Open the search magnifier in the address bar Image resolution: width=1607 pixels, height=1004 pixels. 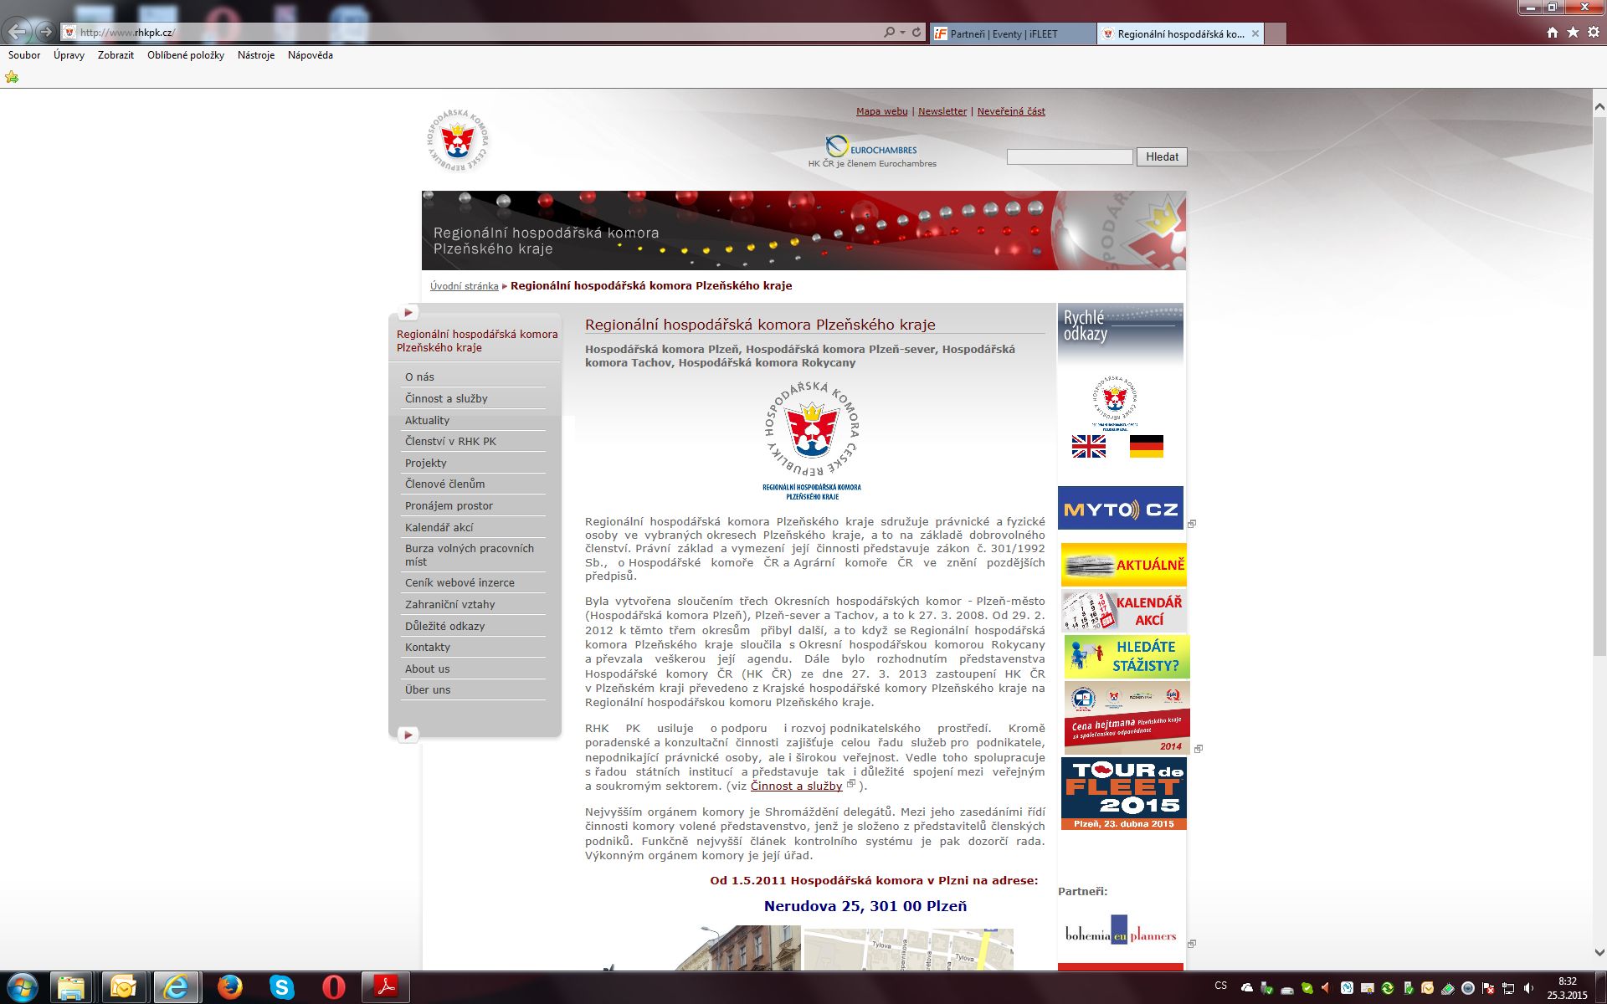coord(889,33)
